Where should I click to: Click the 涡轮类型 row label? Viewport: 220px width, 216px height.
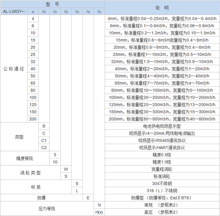click(x=30, y=173)
